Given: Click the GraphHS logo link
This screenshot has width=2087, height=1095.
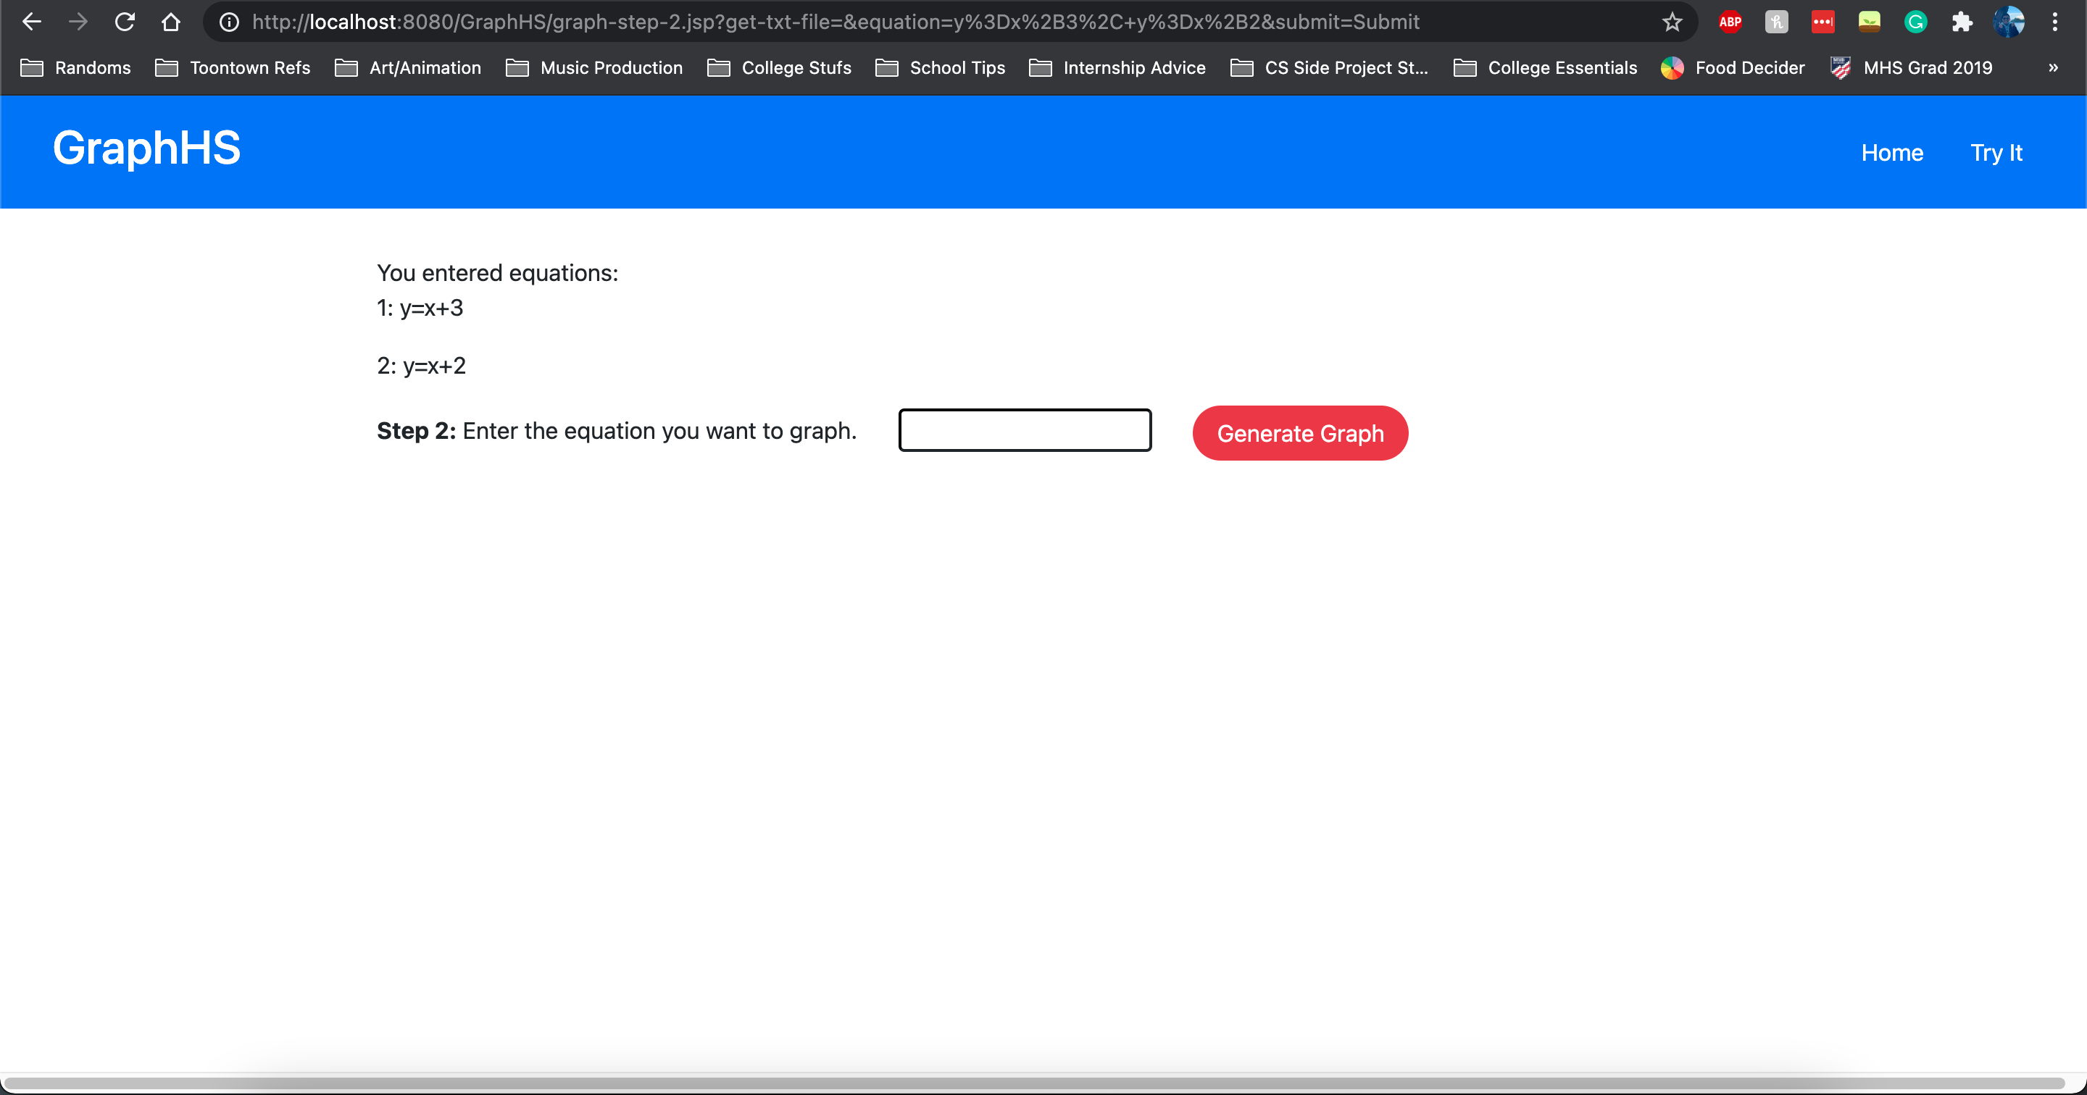Looking at the screenshot, I should pyautogui.click(x=146, y=148).
